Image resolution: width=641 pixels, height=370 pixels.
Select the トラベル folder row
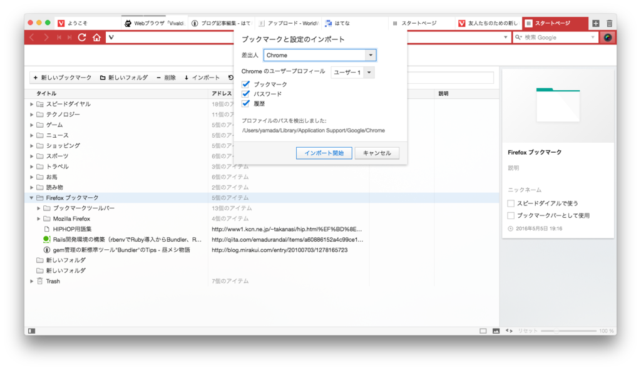[x=262, y=167]
